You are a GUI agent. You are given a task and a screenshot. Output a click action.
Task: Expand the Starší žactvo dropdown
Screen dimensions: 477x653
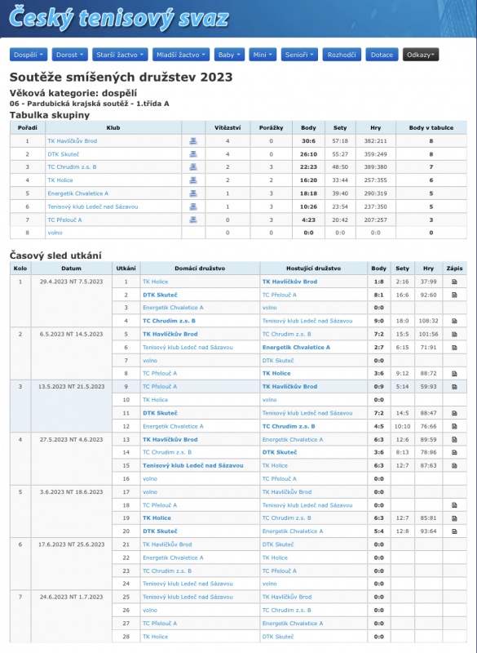coord(120,55)
